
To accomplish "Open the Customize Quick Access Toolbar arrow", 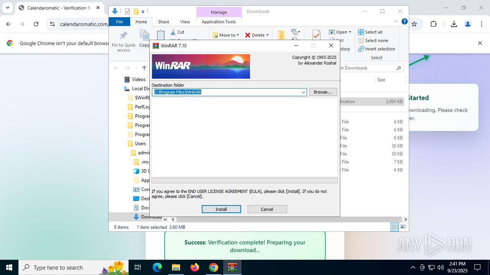I will [143, 12].
